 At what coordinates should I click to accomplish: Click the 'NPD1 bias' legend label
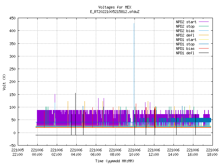click(x=185, y=49)
